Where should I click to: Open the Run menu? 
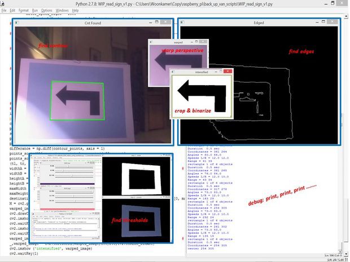[35, 11]
